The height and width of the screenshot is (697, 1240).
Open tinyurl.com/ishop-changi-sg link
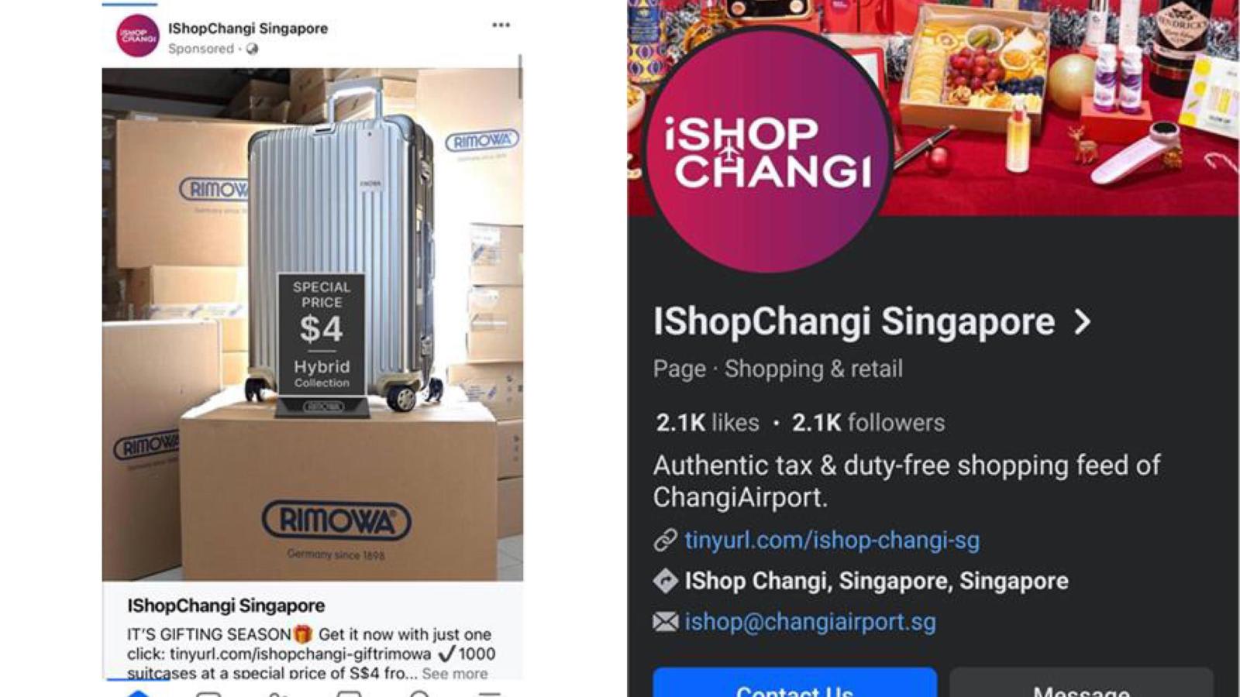tap(832, 540)
